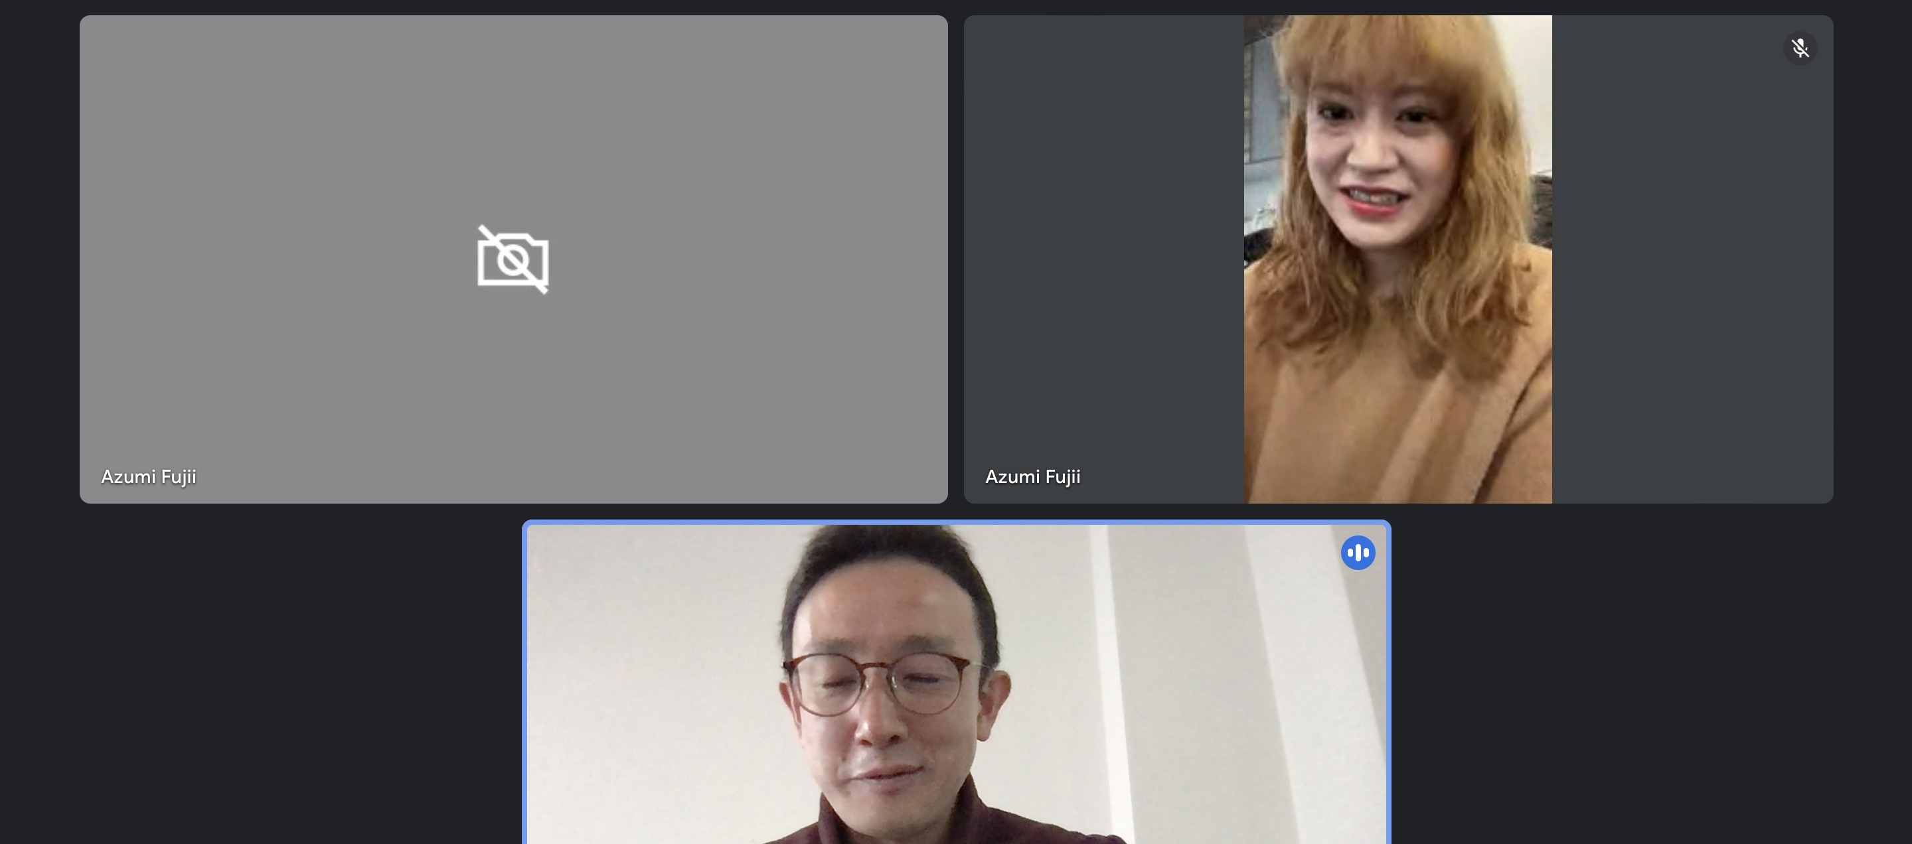Click Azumi Fujii name in camera-off tile
This screenshot has height=844, width=1912.
(149, 477)
